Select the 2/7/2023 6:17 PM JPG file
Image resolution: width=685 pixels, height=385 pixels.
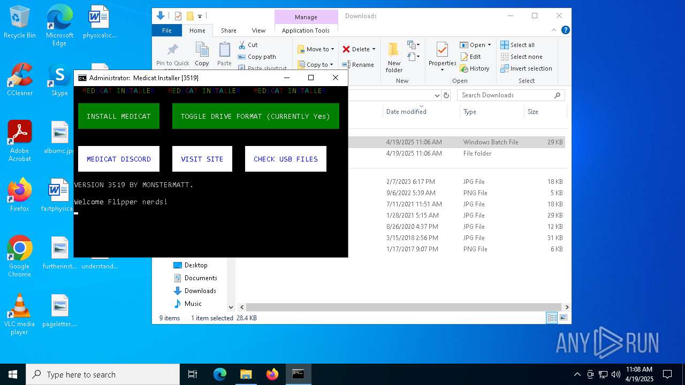click(x=456, y=182)
